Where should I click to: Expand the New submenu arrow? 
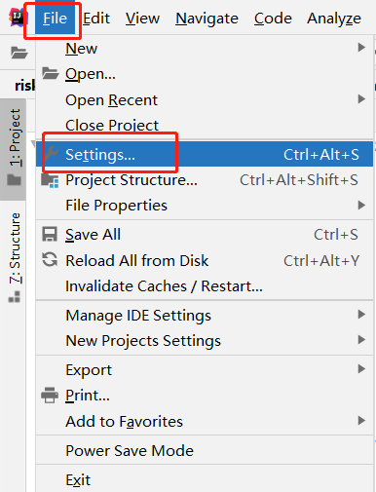(x=361, y=48)
